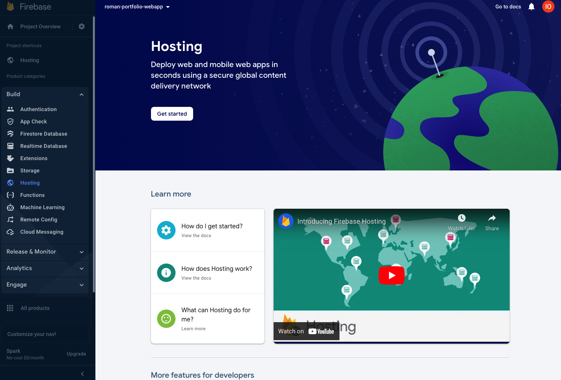561x380 pixels.
Task: Click Go to docs link
Action: [x=508, y=7]
